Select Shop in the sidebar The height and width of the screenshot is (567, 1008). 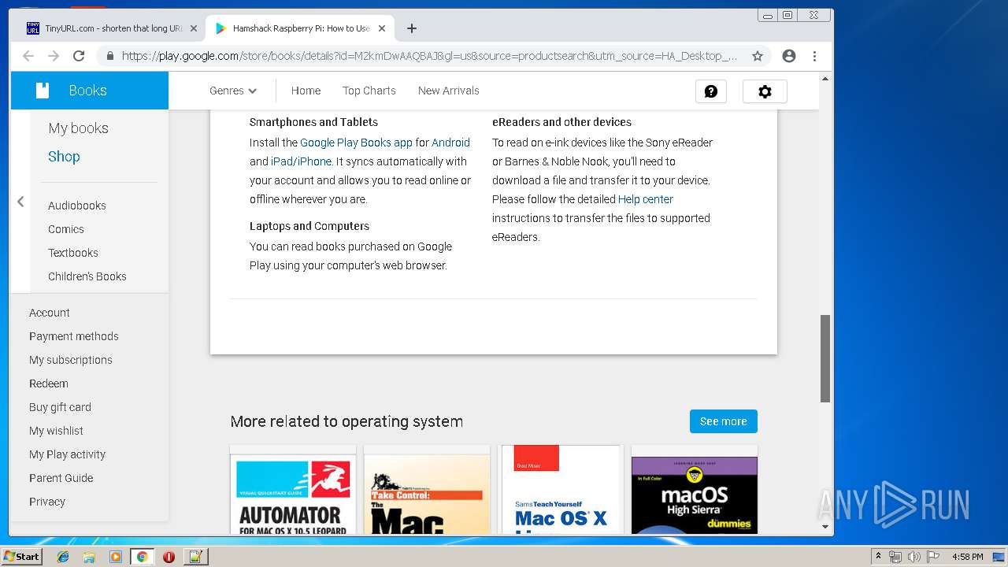(x=64, y=157)
